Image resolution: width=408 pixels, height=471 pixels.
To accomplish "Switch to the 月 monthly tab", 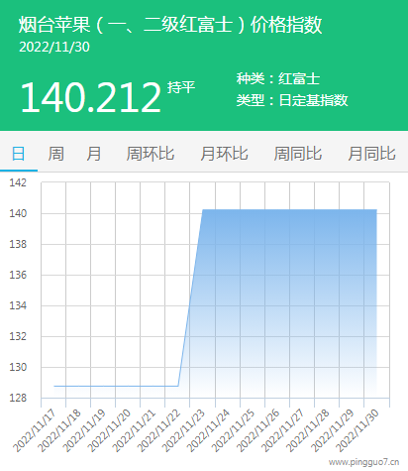I will [x=94, y=154].
